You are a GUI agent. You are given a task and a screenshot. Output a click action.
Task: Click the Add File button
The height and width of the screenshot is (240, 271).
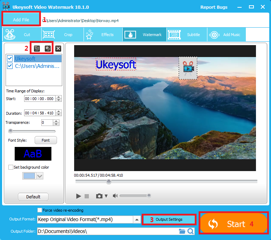(21, 19)
